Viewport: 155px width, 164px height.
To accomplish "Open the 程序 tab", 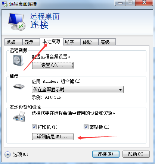I will 72,42.
